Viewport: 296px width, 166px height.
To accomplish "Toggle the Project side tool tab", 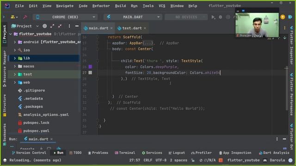I will [5, 34].
